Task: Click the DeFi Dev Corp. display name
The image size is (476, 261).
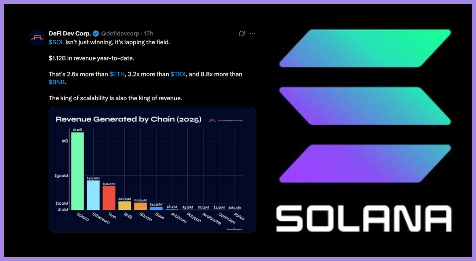Action: point(70,33)
